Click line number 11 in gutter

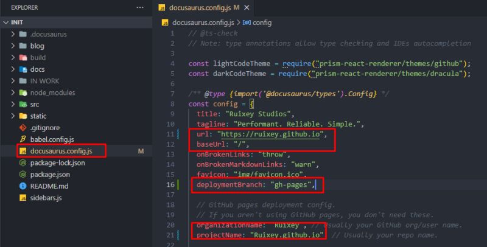pos(170,134)
